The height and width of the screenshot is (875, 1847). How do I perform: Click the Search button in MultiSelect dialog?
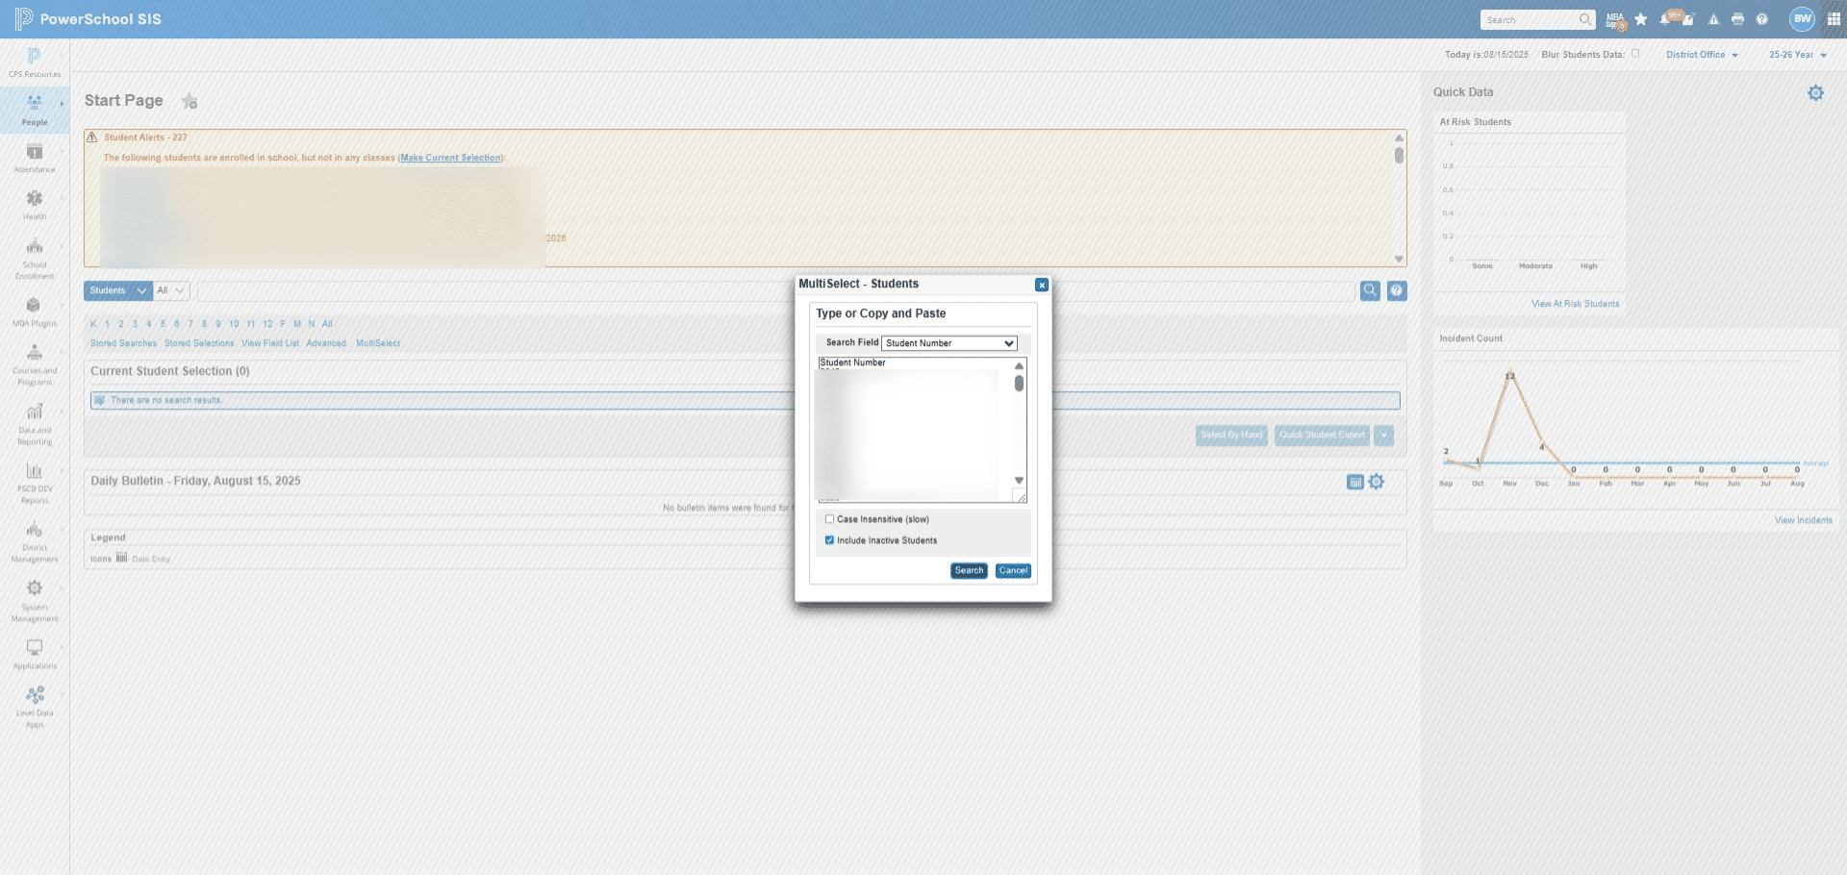tap(969, 571)
